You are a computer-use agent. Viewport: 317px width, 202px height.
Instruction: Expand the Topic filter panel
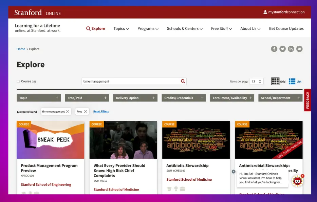[x=57, y=98]
